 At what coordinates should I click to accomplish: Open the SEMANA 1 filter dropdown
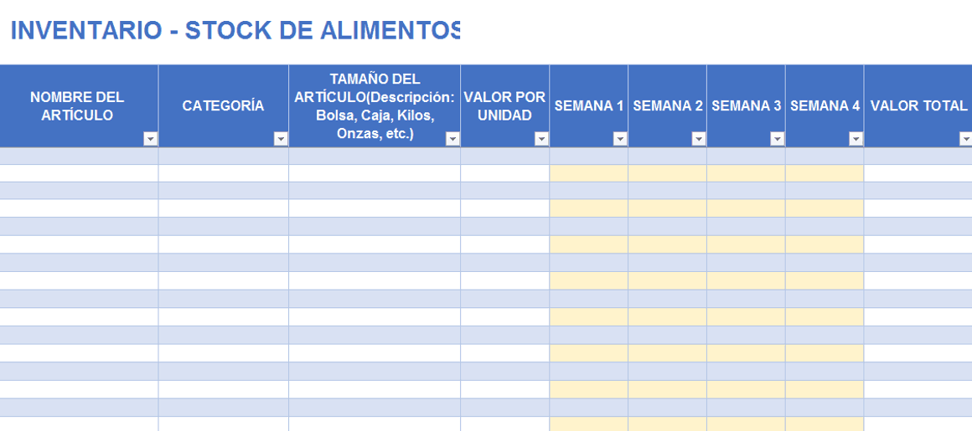pos(620,140)
